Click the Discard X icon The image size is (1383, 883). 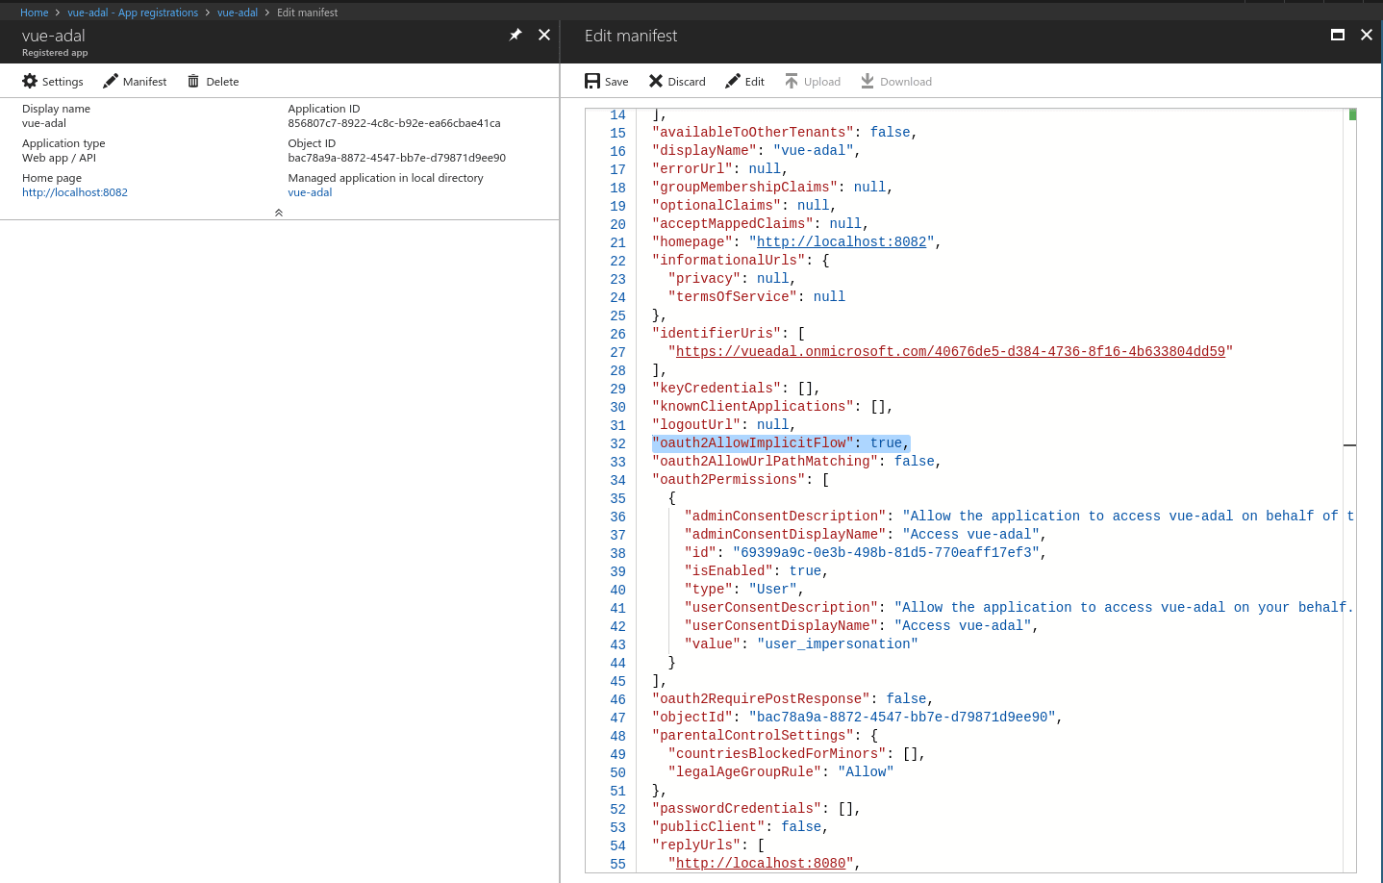coord(656,82)
